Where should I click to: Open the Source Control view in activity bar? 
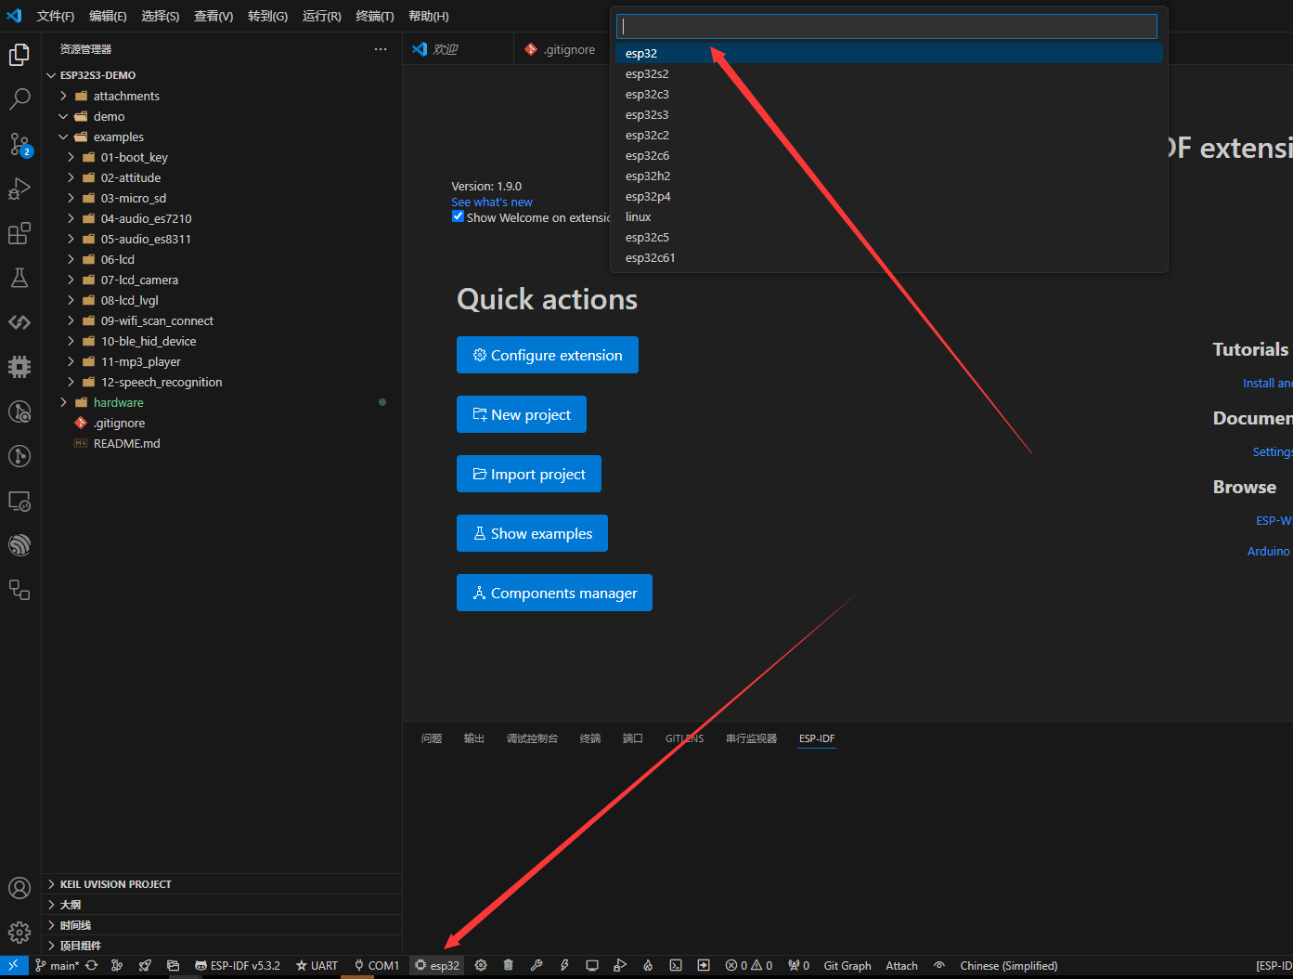tap(19, 144)
